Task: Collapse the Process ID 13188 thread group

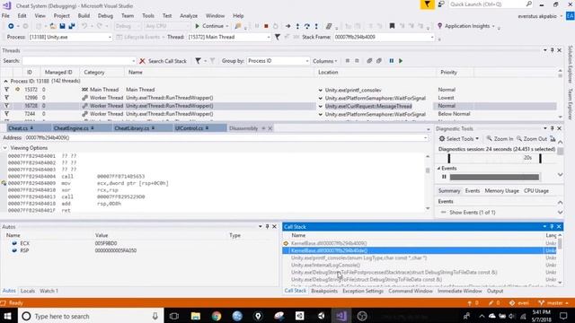Action: pos(6,81)
